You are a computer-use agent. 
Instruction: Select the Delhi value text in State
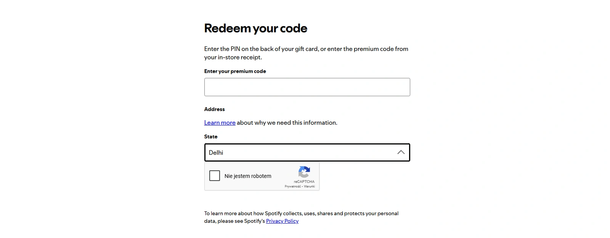click(x=216, y=152)
